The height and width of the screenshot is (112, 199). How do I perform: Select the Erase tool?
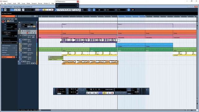point(64,10)
